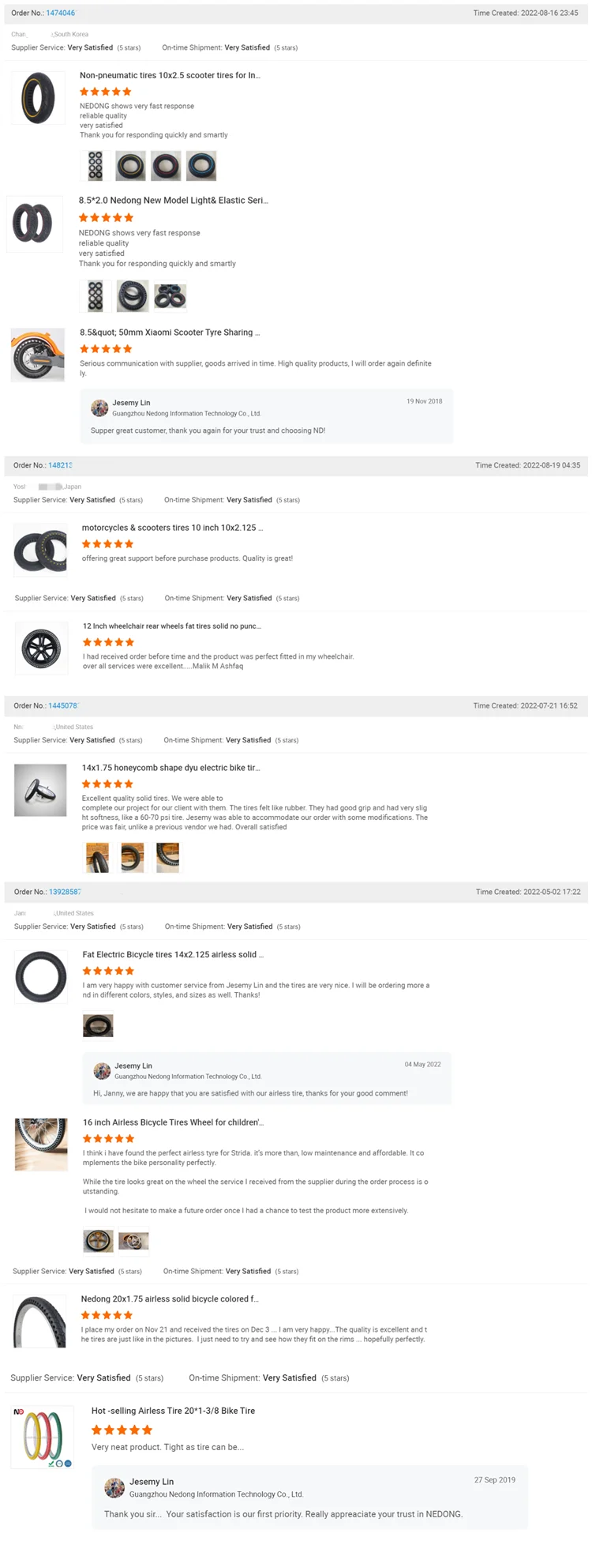592x1541 pixels.
Task: Open the order link dated 2022-07-21 16:52
Action: 63,705
